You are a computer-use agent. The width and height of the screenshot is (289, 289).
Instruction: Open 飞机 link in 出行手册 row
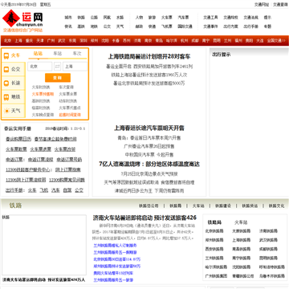(44, 190)
